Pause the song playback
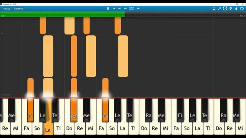246x138 pixels. pyautogui.click(x=108, y=8)
